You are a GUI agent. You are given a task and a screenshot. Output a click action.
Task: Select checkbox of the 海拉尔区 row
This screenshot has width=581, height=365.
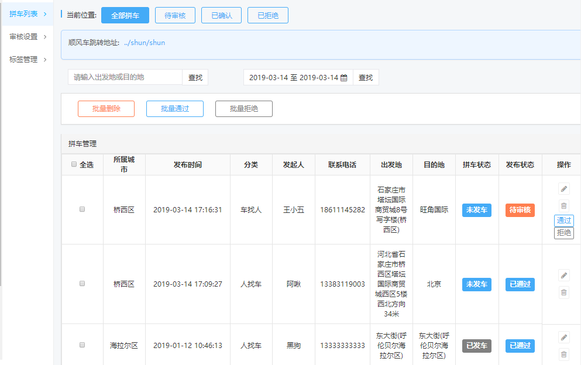click(x=82, y=345)
